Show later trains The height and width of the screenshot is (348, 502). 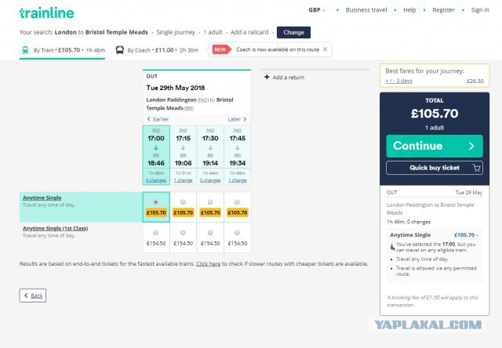[x=237, y=119]
